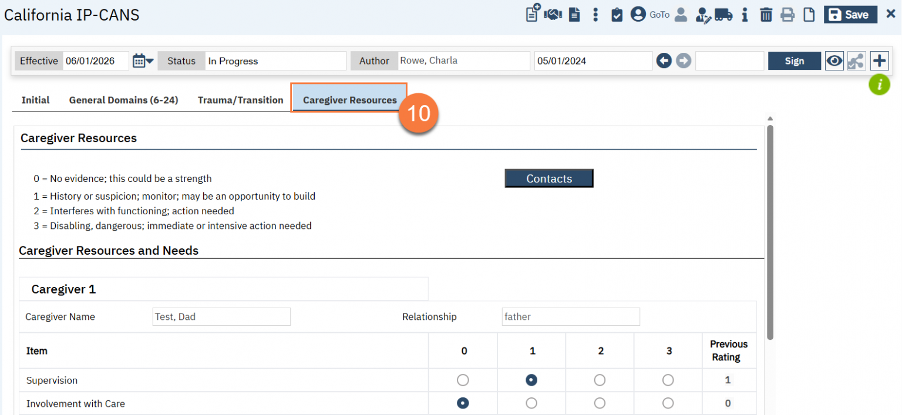Image resolution: width=902 pixels, height=415 pixels.
Task: Click the Relationship field showing 'father'
Action: 571,317
